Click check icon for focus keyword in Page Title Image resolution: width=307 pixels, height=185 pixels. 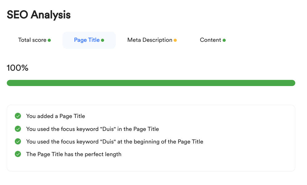(x=18, y=129)
